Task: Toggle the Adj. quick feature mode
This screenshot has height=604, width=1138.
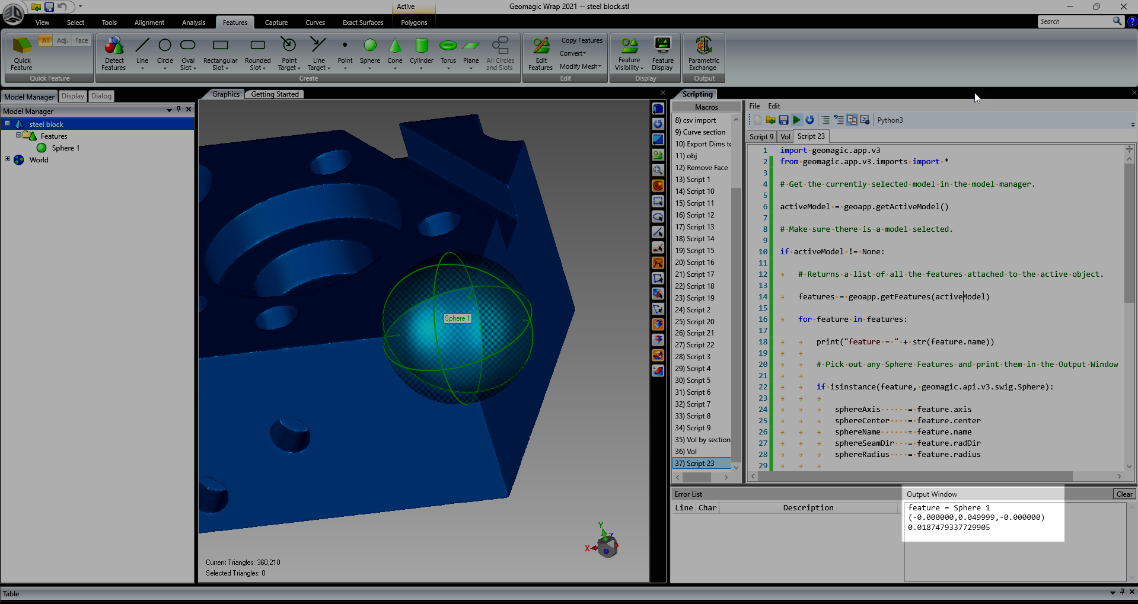Action: click(x=62, y=40)
